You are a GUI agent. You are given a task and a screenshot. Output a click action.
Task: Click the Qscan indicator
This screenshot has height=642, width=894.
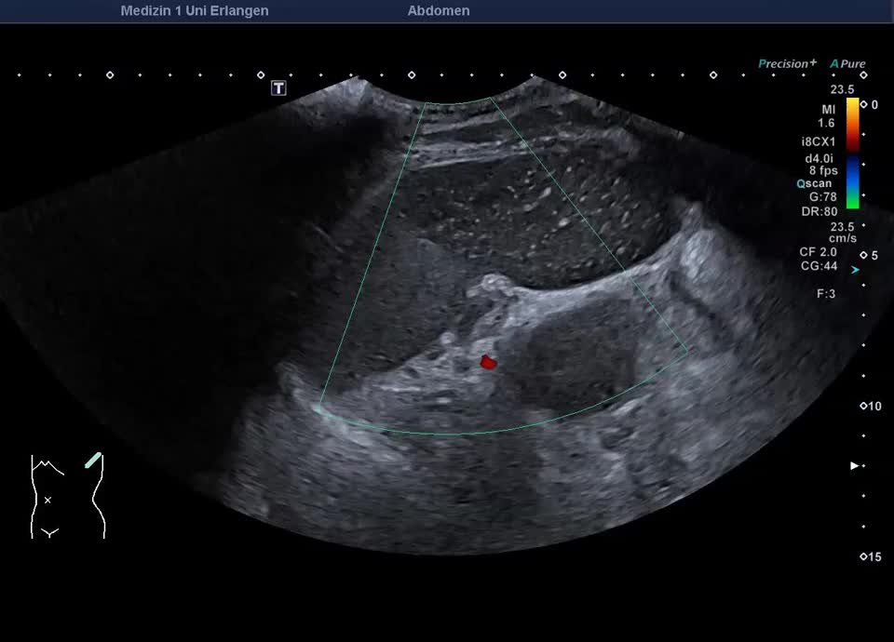[x=816, y=183]
